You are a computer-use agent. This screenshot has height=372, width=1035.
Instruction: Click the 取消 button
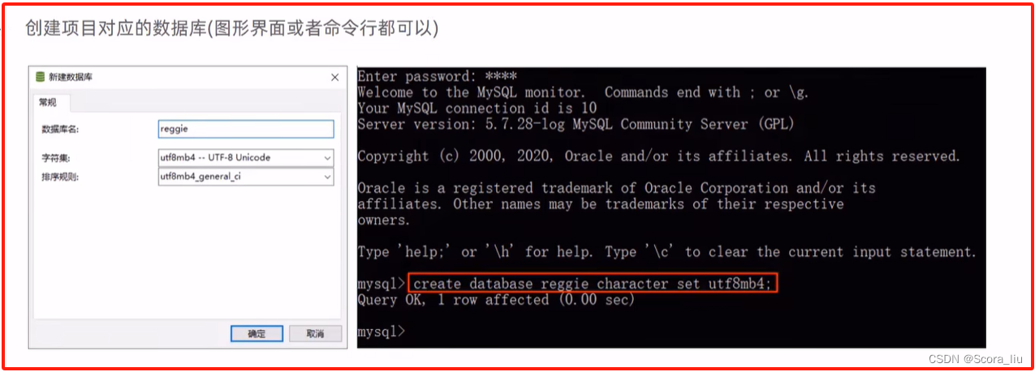click(x=315, y=334)
